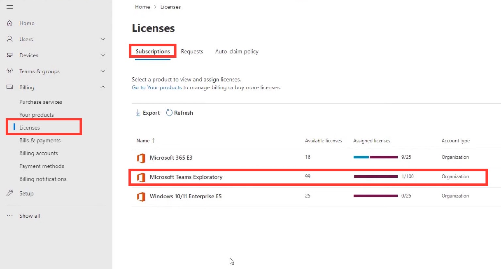Open Billing notifications page
This screenshot has height=269, width=501.
pos(43,179)
